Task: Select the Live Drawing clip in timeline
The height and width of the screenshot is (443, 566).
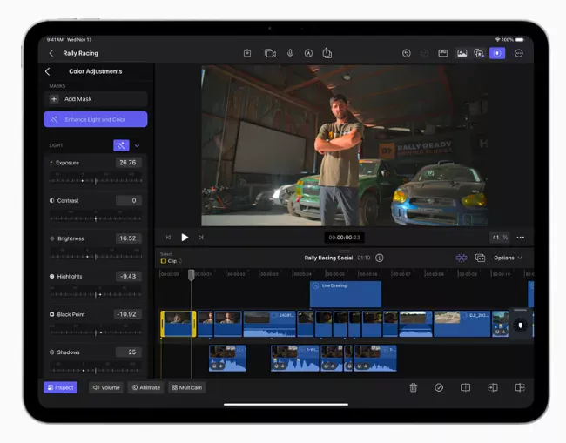Action: 346,294
